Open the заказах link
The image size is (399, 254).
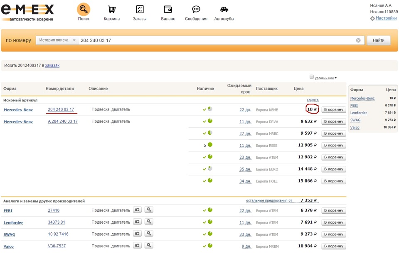52,65
